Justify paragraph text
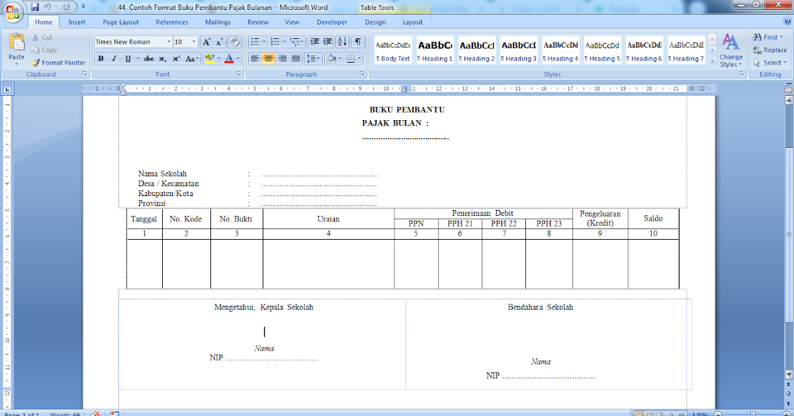 click(x=296, y=59)
